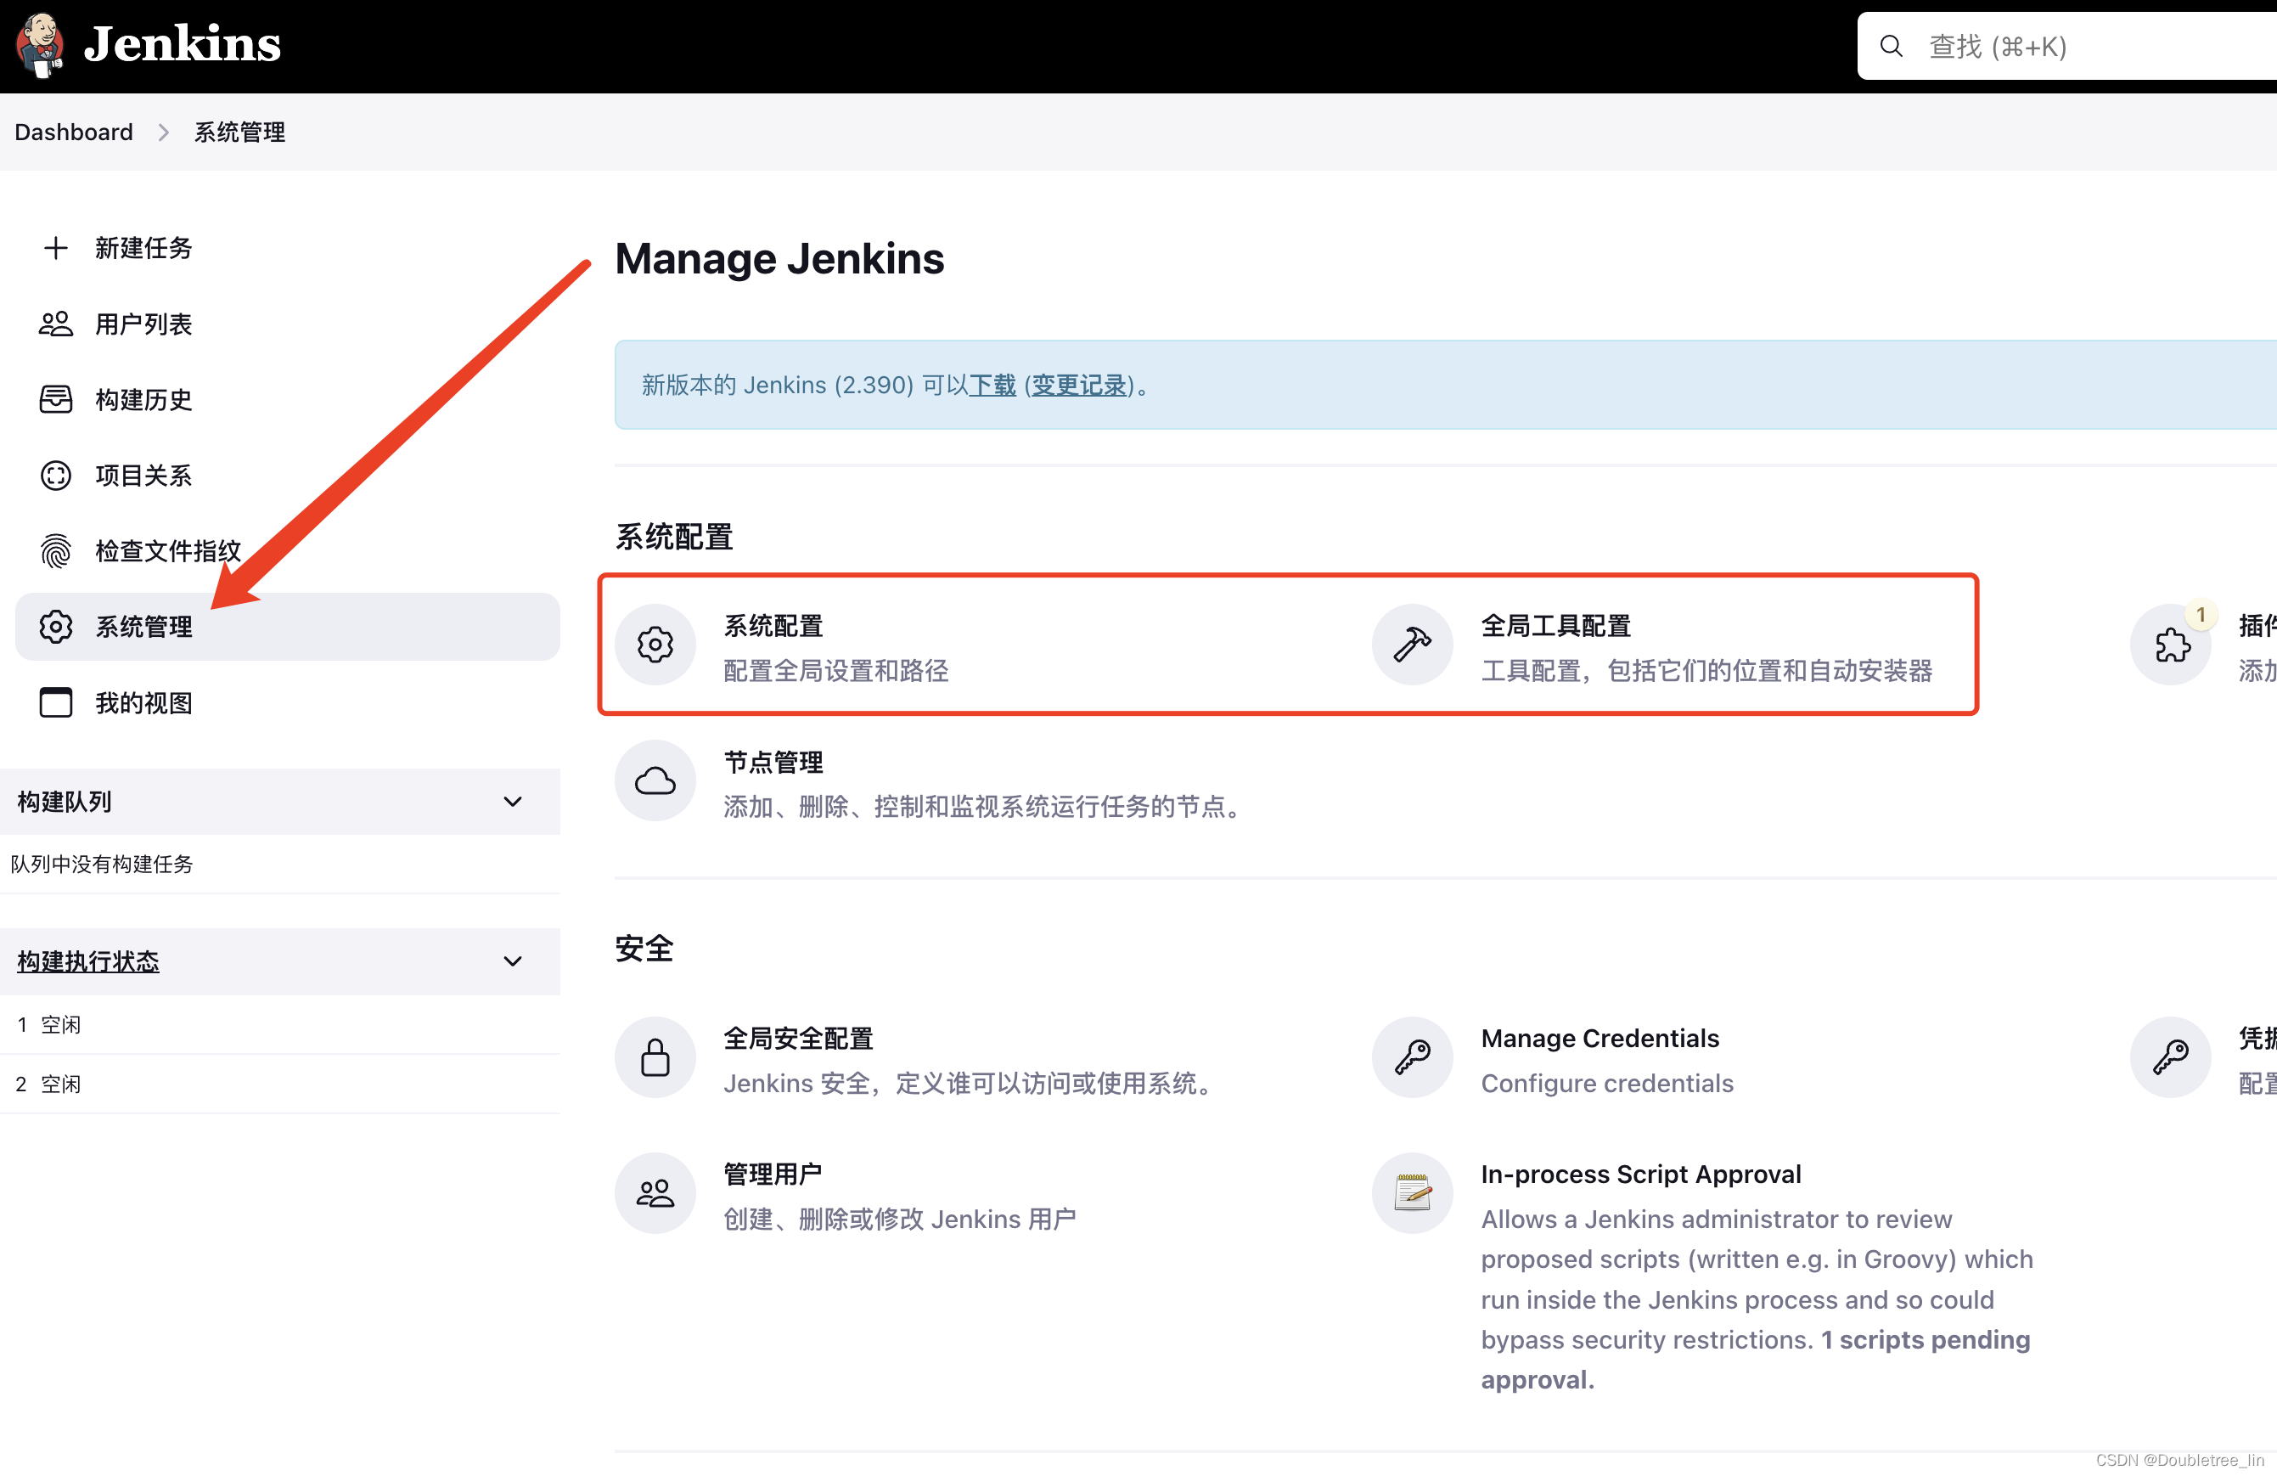The height and width of the screenshot is (1476, 2277).
Task: Click the hammer icon for 全局工具配置
Action: [1412, 645]
